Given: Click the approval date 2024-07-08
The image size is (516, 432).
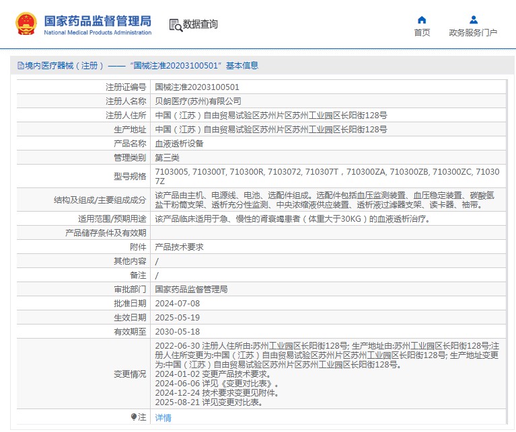Looking at the screenshot, I should (177, 304).
